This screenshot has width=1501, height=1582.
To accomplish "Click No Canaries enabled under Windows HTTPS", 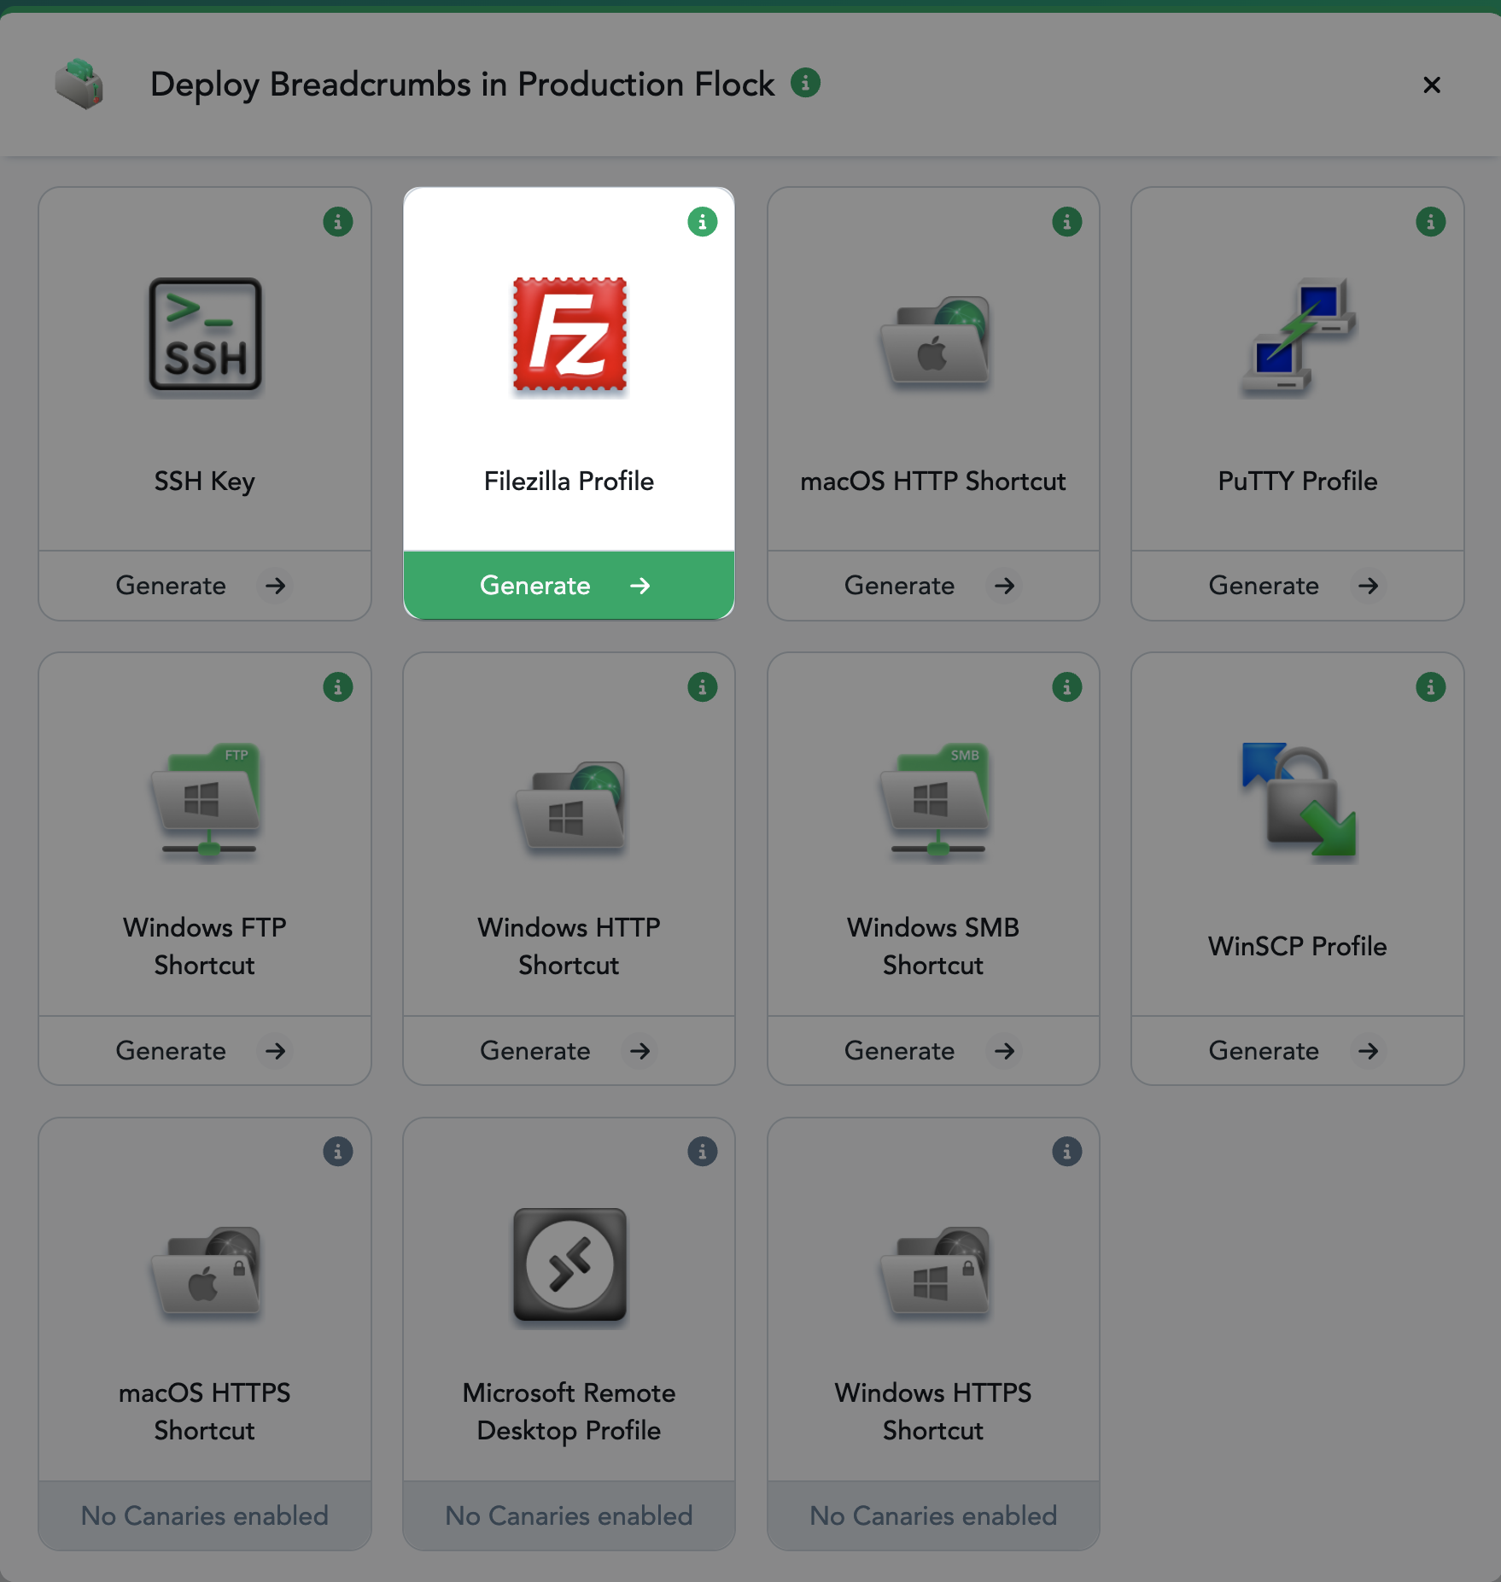I will point(934,1515).
